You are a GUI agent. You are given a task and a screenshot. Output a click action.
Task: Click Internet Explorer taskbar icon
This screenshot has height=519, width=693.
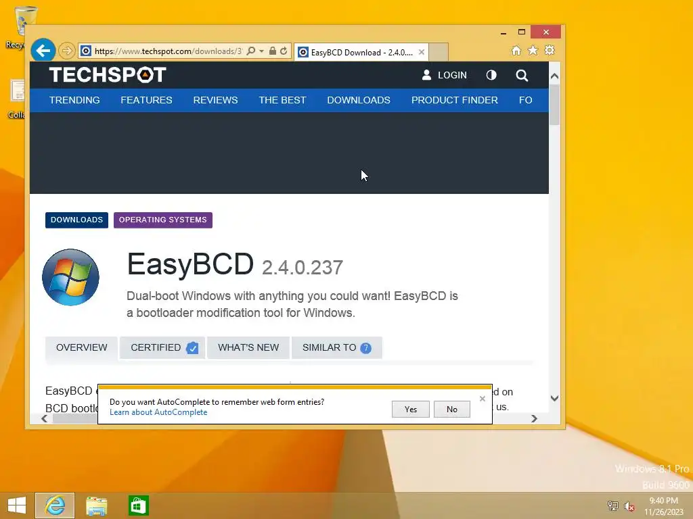(55, 505)
